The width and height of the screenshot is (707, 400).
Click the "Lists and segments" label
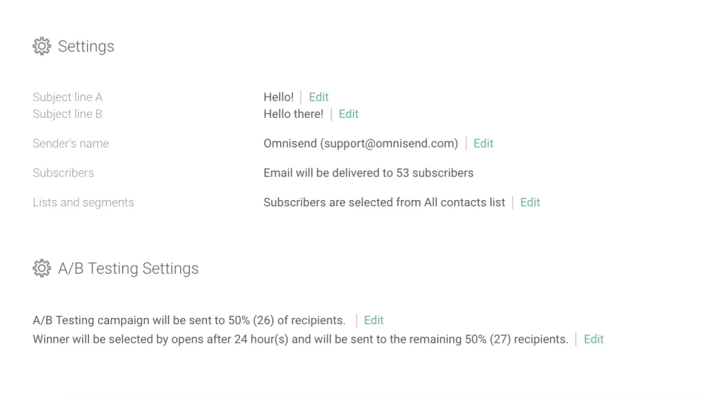coord(84,202)
